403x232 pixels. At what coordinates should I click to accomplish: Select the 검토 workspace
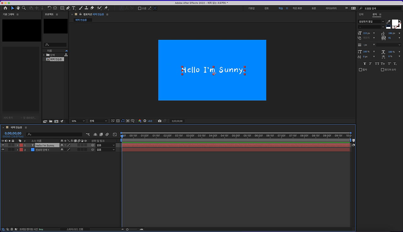267,8
